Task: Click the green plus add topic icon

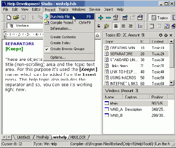Action: click(100, 18)
